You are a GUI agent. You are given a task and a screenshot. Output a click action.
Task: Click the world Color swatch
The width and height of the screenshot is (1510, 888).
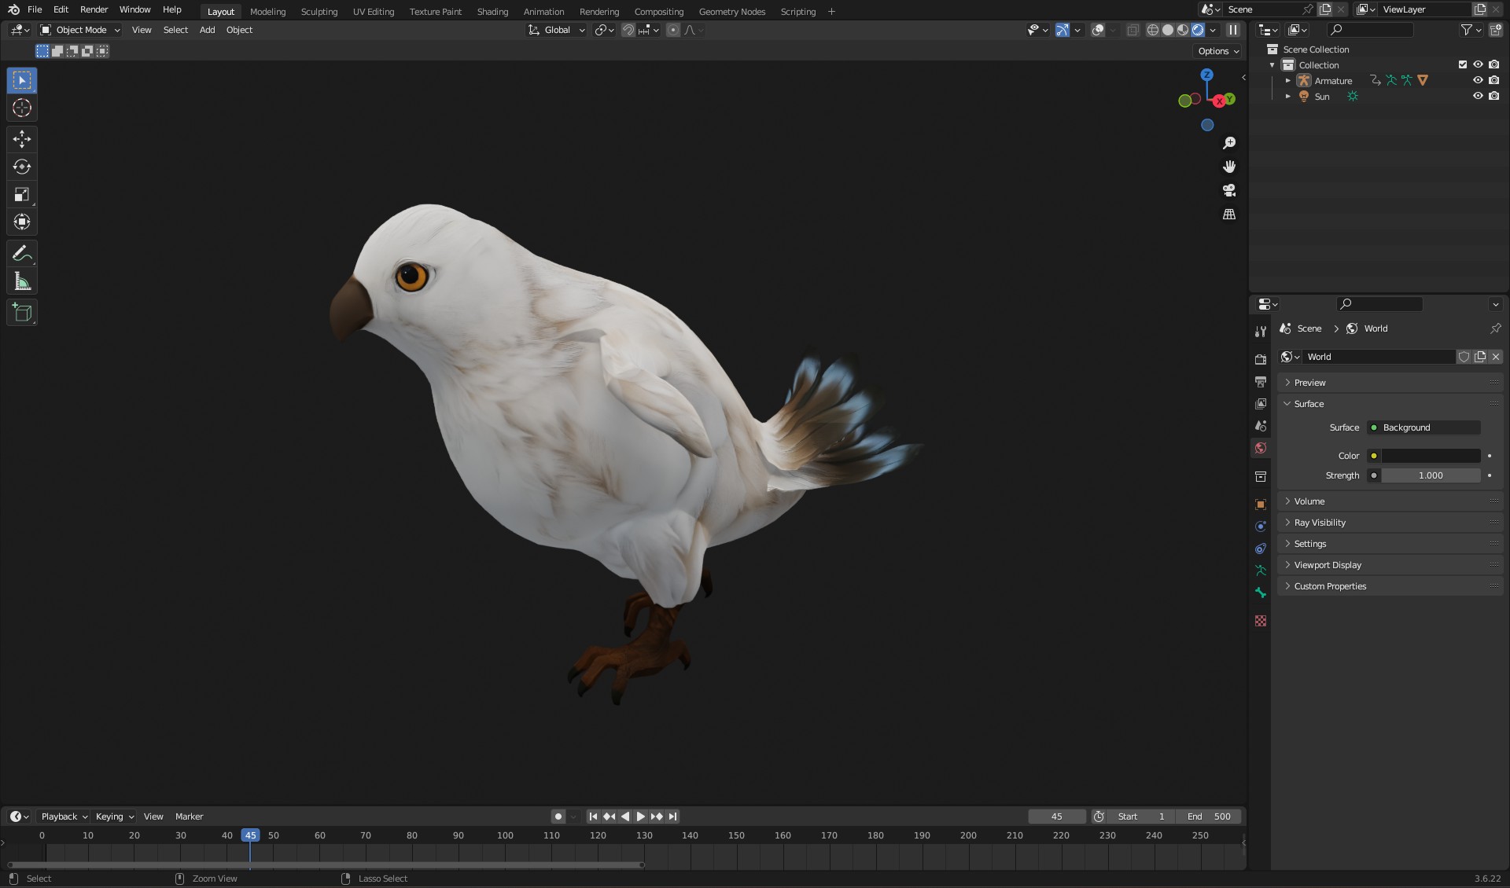[1431, 456]
